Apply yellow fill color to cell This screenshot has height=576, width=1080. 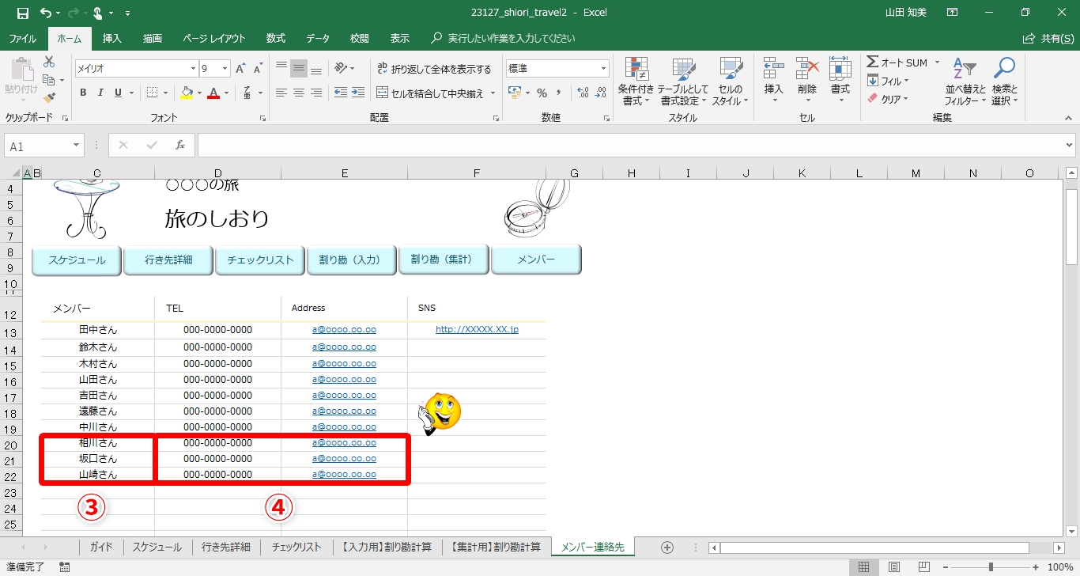pyautogui.click(x=187, y=93)
